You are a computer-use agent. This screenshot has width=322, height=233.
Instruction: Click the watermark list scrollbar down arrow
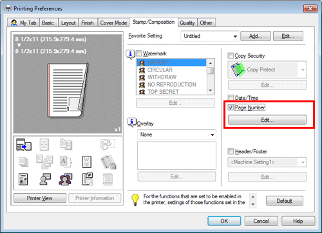tap(211, 91)
